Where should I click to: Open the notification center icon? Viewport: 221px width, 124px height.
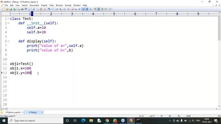point(216,121)
